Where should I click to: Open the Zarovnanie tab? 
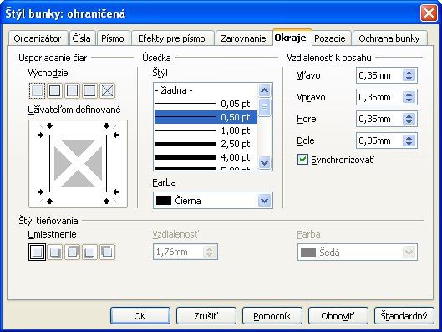243,38
